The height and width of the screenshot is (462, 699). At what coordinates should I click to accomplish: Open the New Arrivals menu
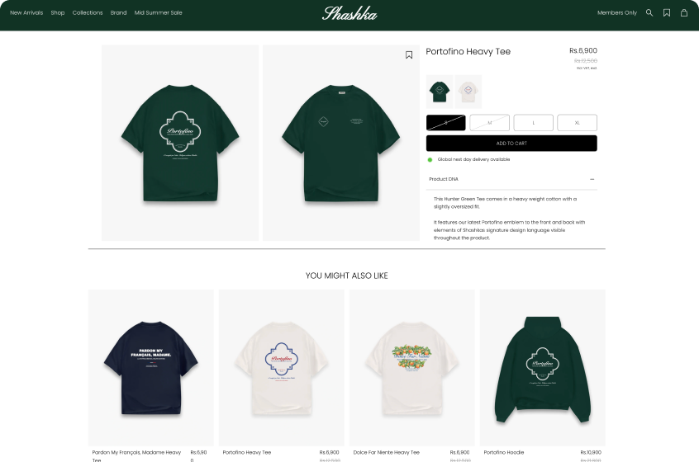26,13
